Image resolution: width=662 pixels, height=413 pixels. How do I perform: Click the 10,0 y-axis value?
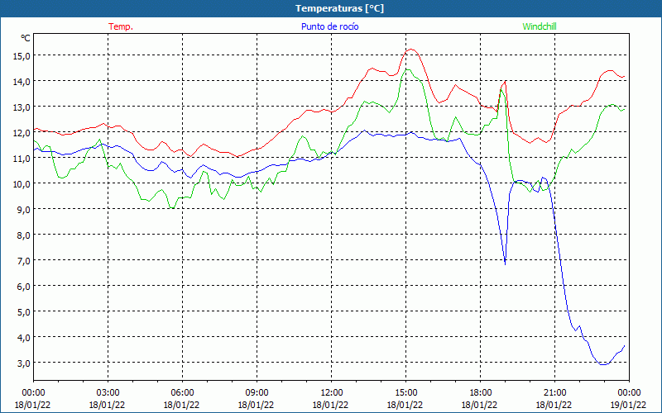point(21,184)
